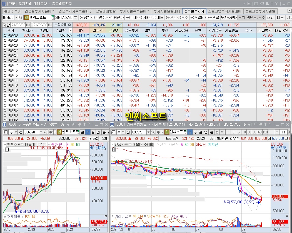Screen dimensions: 292x233
Task: Switch to 업종별투자자순매수 tab
Action: (x=40, y=11)
